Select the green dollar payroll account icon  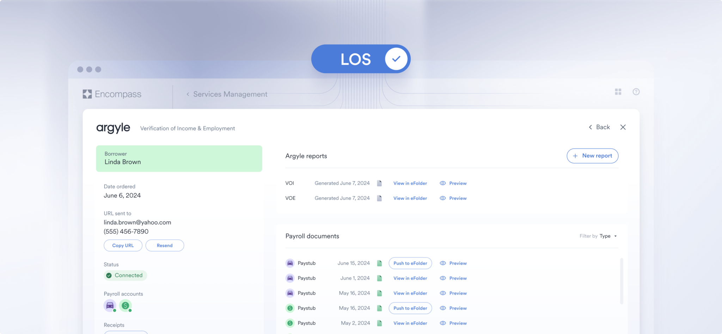(x=126, y=305)
